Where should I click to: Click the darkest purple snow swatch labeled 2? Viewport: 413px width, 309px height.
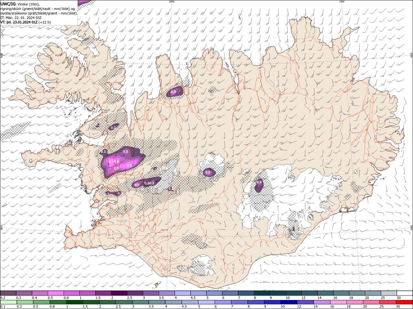[x=119, y=293]
